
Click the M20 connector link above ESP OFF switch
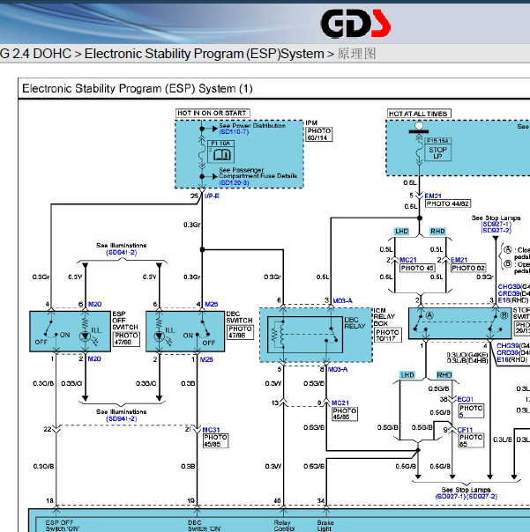(x=94, y=304)
